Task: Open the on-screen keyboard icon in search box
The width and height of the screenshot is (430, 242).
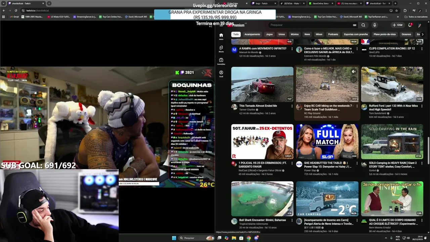Action: click(x=354, y=25)
